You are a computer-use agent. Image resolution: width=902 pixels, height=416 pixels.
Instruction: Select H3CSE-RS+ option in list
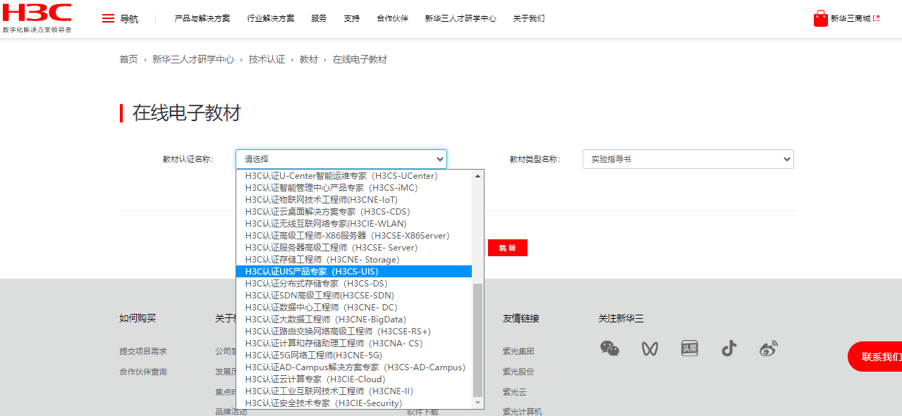pos(354,332)
